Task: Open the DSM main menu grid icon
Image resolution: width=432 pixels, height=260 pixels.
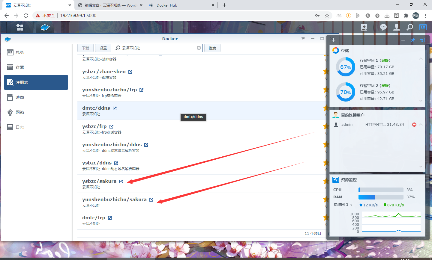Action: 20,27
